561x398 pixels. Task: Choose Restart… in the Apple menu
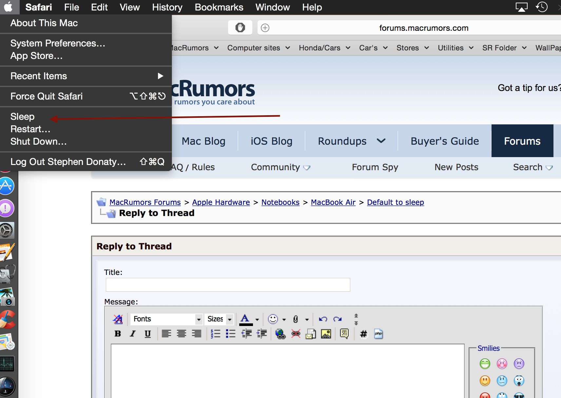86,129
